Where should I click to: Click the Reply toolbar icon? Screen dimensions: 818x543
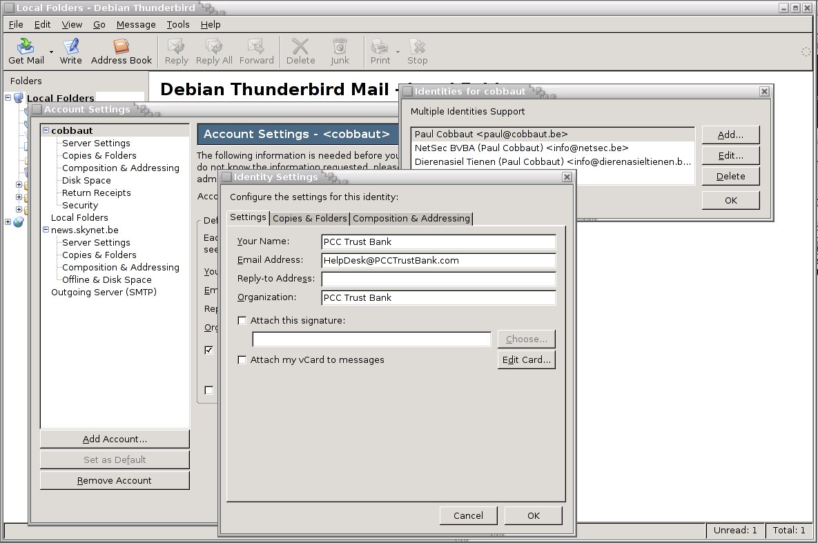coord(176,46)
